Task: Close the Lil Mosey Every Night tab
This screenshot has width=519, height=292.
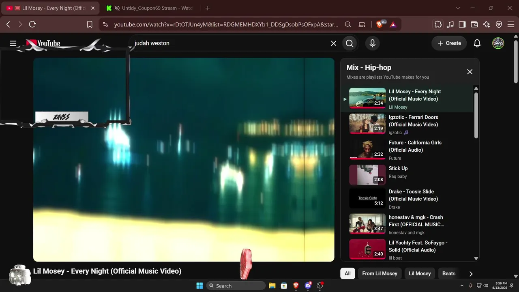Action: [92, 8]
